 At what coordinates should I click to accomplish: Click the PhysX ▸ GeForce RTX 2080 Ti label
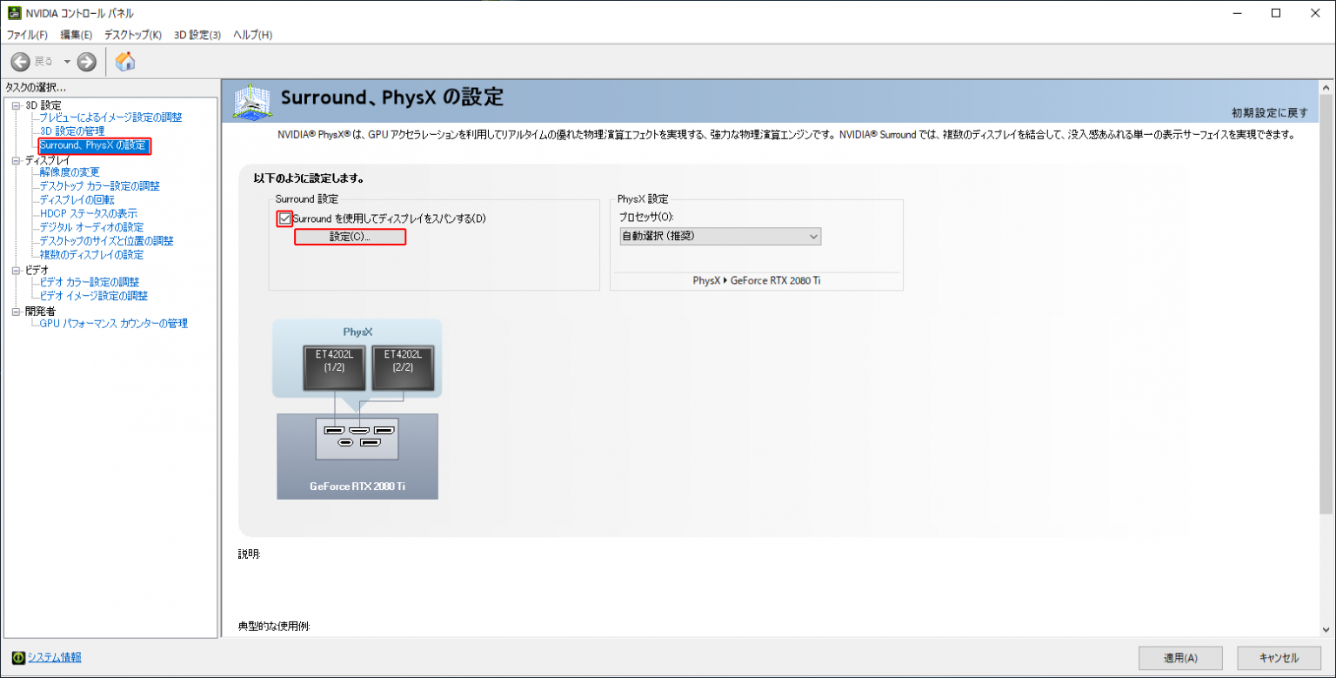tap(757, 281)
